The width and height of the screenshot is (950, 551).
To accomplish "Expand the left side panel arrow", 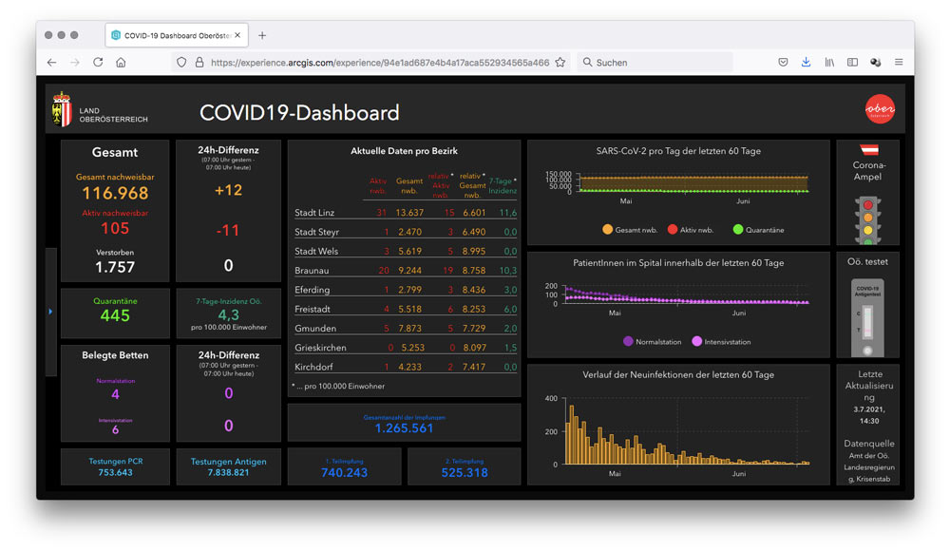I will point(50,312).
